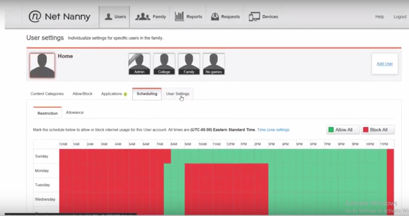Select the No games user avatar
The image size is (409, 216).
214,64
